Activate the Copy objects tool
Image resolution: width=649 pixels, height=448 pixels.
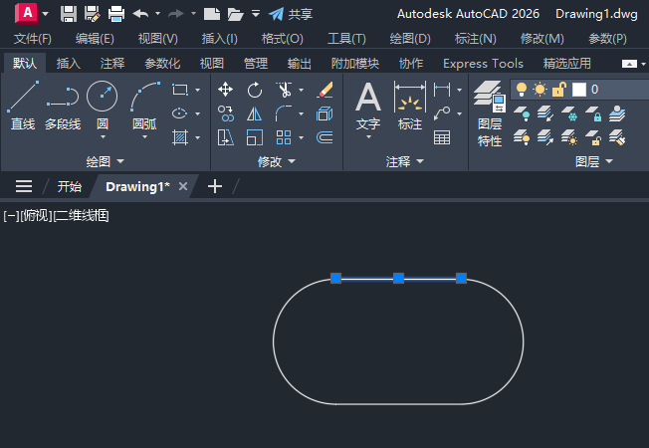click(226, 113)
